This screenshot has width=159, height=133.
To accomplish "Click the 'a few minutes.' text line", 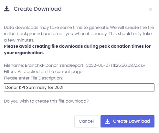I will [19, 40].
